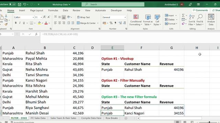Image resolution: width=220 pixels, height=123 pixels.
Task: Open the Insert ribbon tab
Action: (x=22, y=11)
